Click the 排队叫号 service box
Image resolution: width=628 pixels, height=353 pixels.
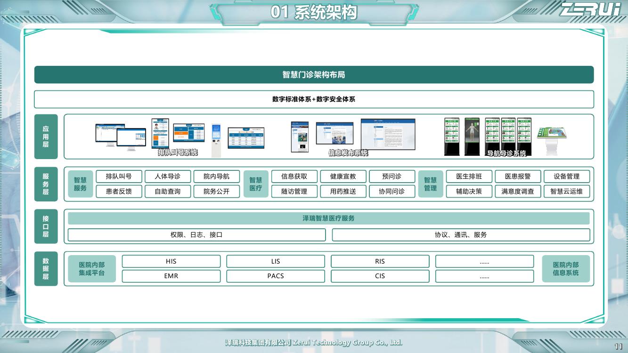[119, 176]
